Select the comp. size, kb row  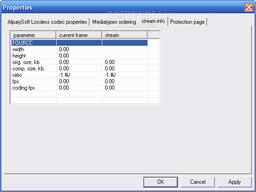80,69
